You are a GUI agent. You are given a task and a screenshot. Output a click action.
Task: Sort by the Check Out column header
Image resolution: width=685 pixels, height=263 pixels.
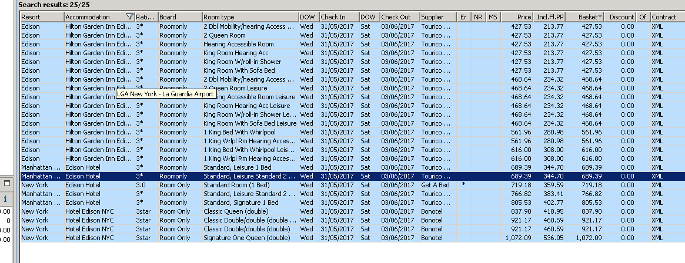(x=400, y=17)
